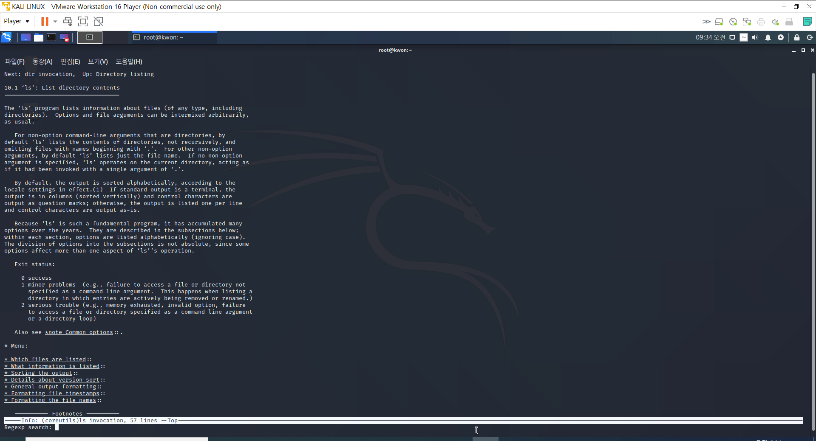The width and height of the screenshot is (816, 441).
Task: Click the sound card device icon
Action: pos(775,22)
